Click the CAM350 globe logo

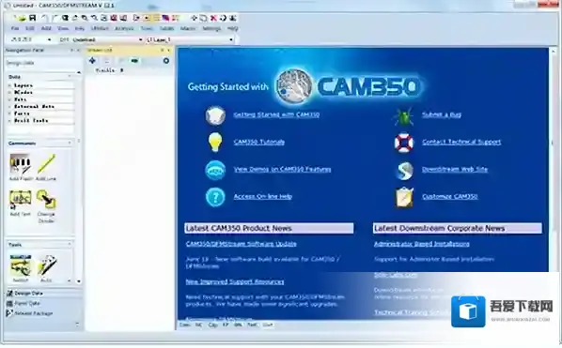tap(294, 86)
